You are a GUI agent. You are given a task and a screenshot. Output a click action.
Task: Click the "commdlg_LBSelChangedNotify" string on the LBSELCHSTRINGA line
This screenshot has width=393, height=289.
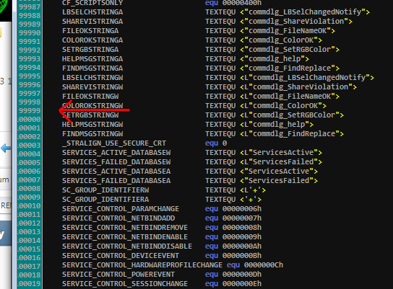(x=305, y=12)
